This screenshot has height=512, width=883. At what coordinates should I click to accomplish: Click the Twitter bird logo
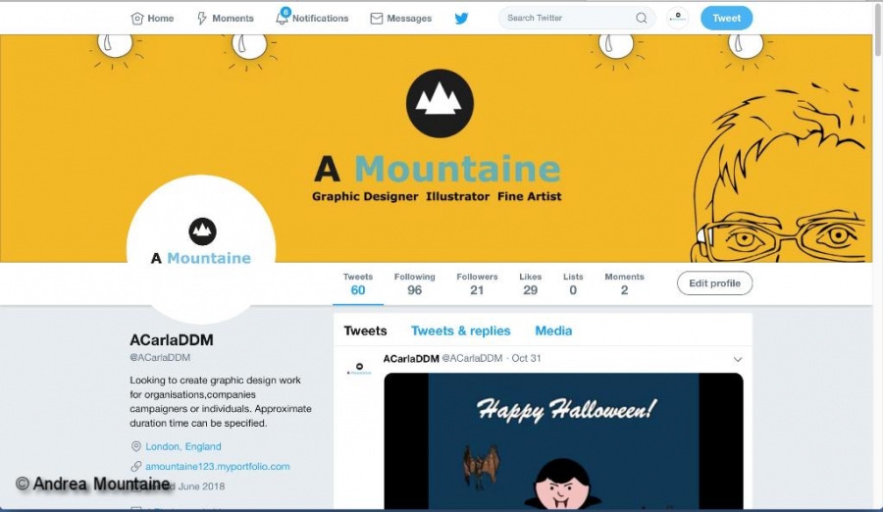tap(461, 19)
